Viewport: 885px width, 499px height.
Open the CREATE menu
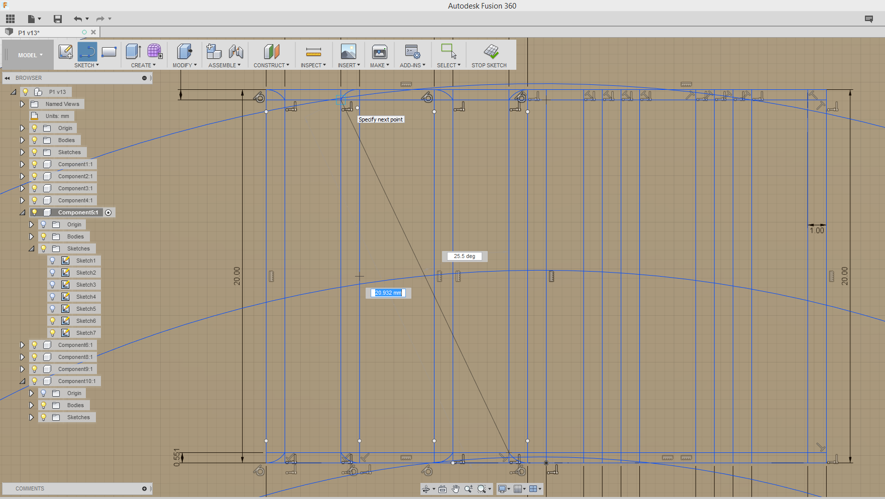[143, 65]
